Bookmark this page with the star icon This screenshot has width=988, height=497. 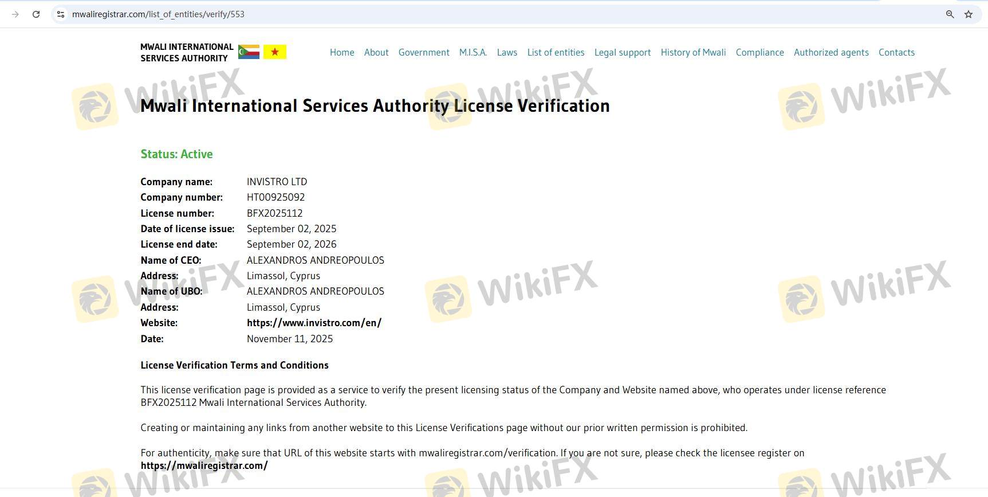(x=969, y=14)
